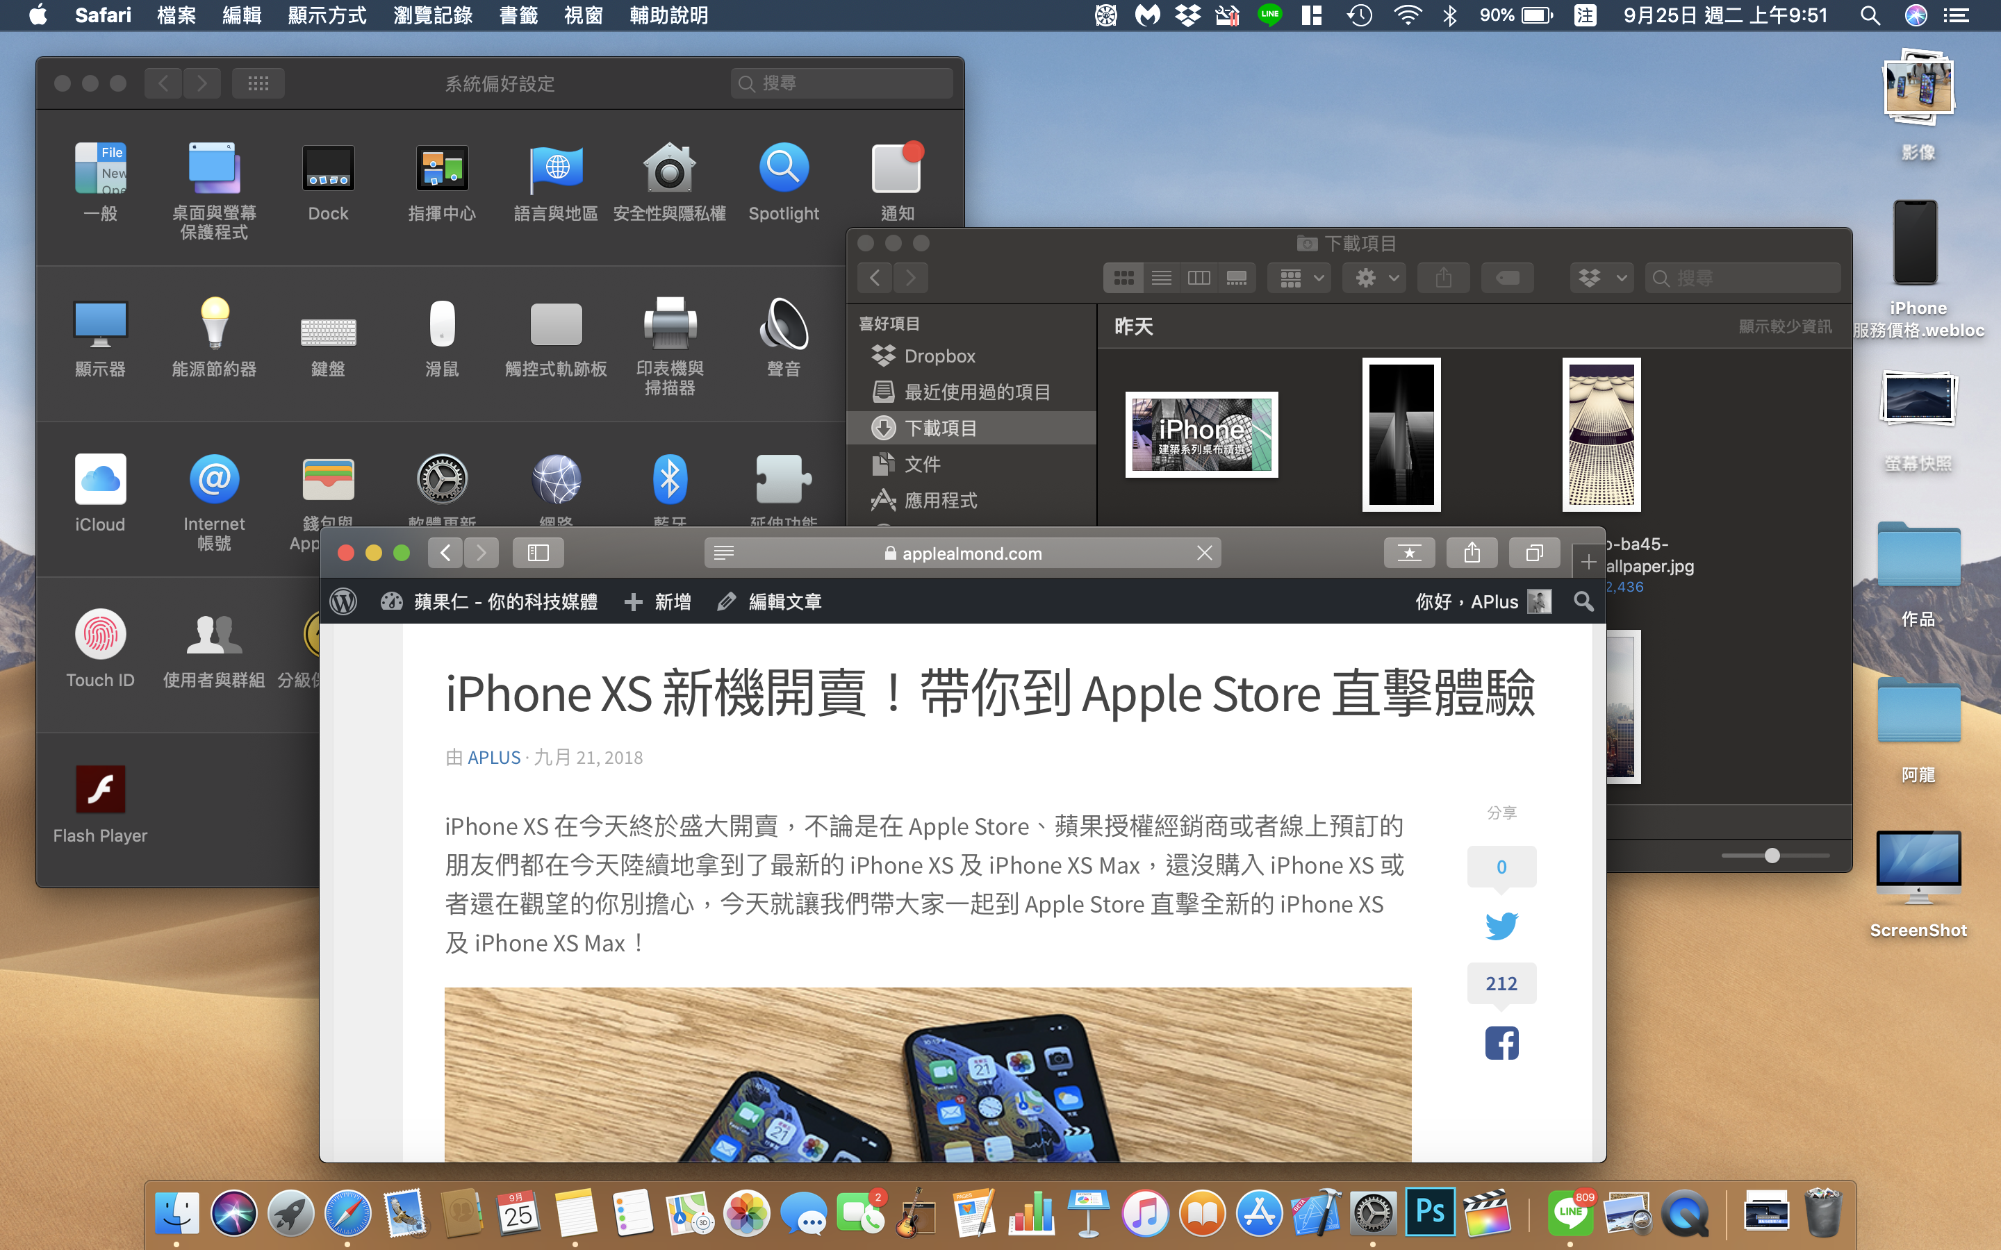Open 瀏覽記錄 (History) menu

click(x=432, y=15)
